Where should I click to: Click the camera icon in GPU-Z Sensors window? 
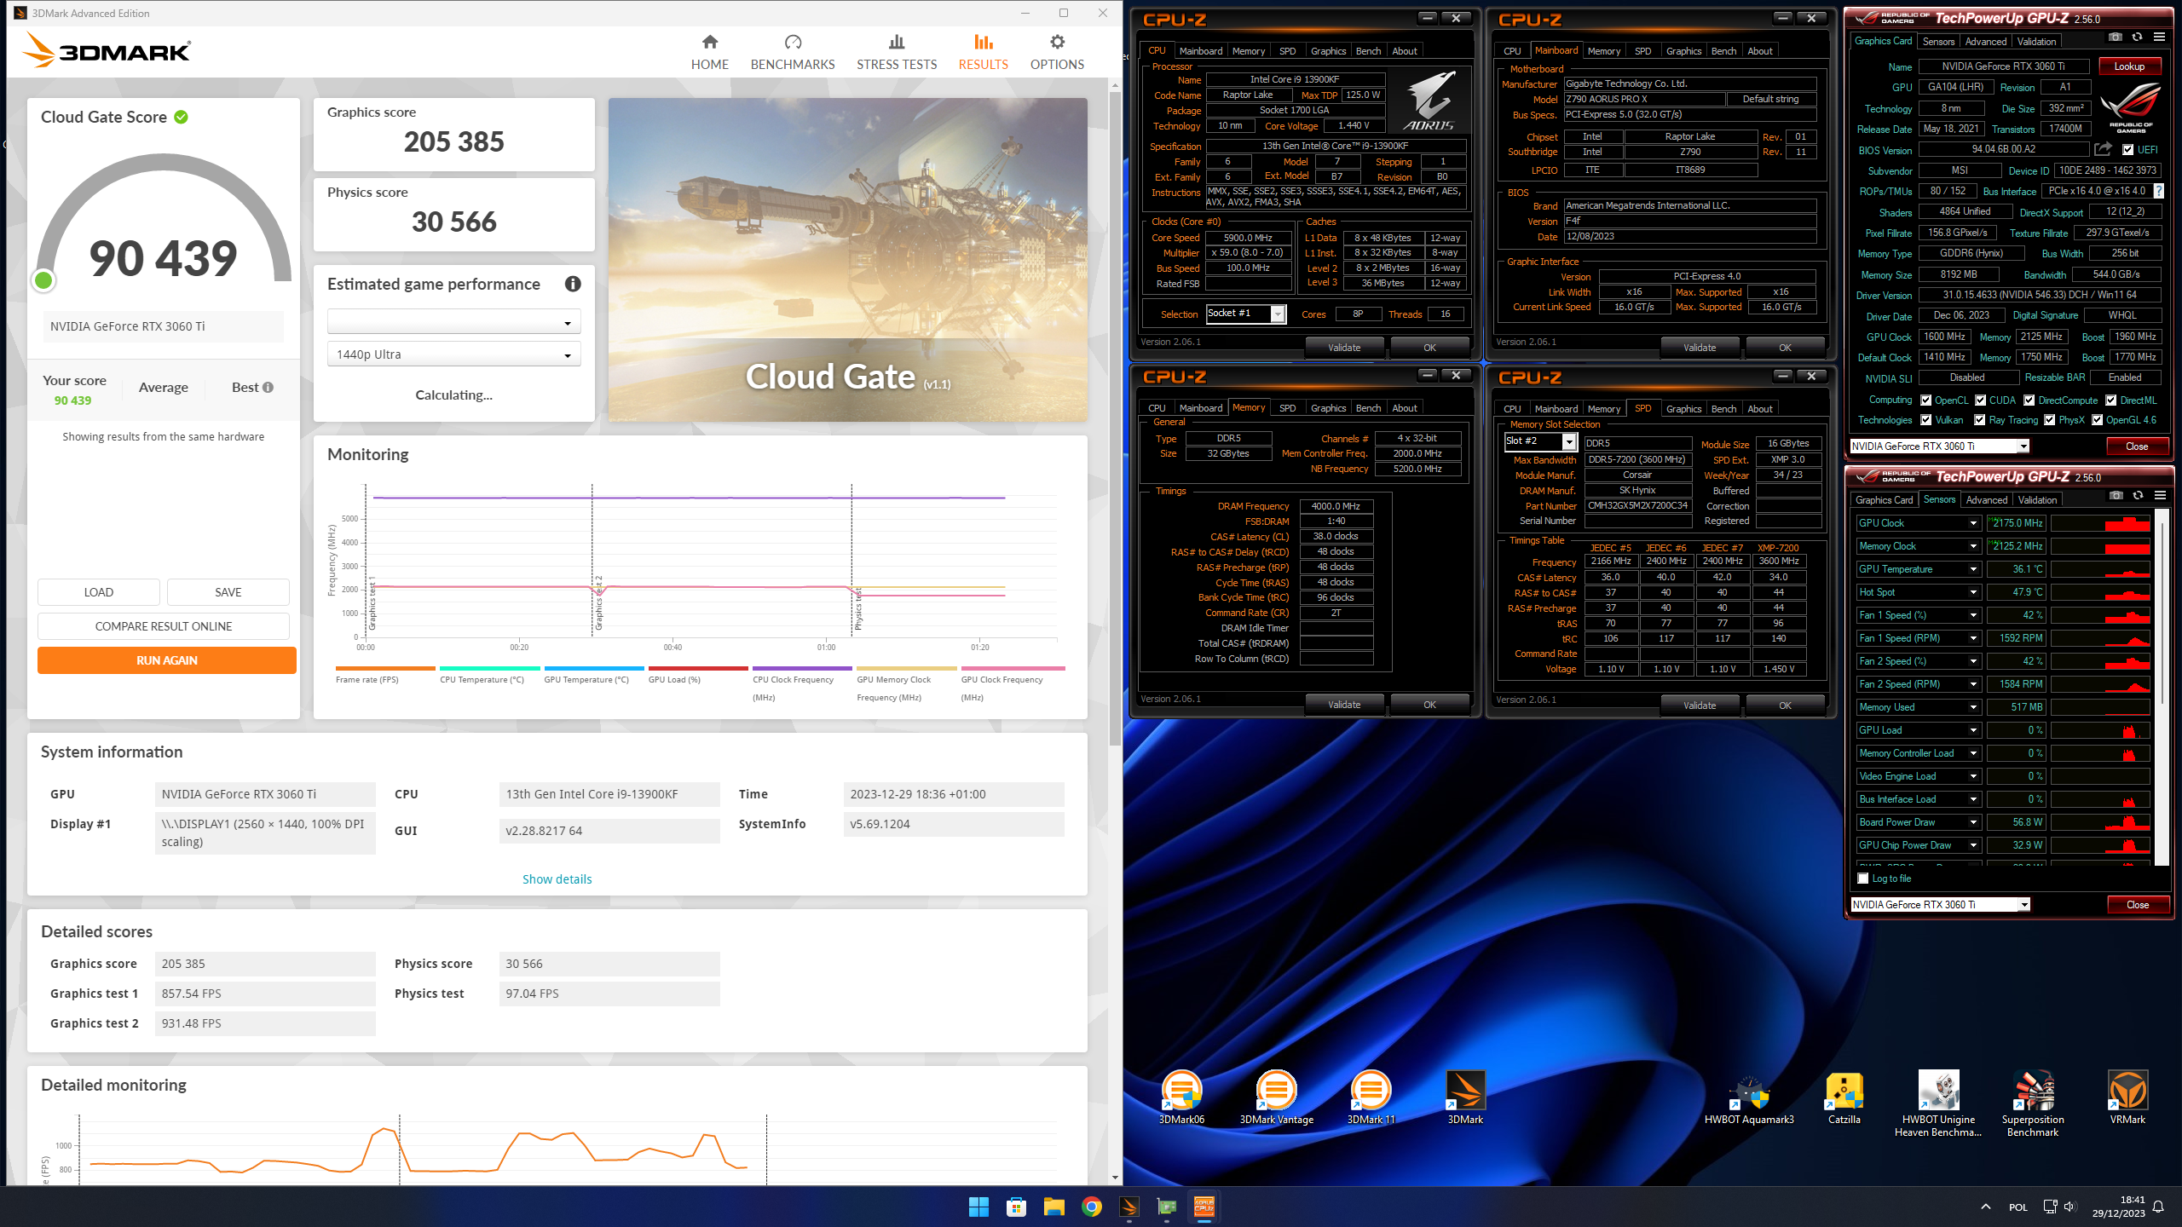tap(2116, 496)
